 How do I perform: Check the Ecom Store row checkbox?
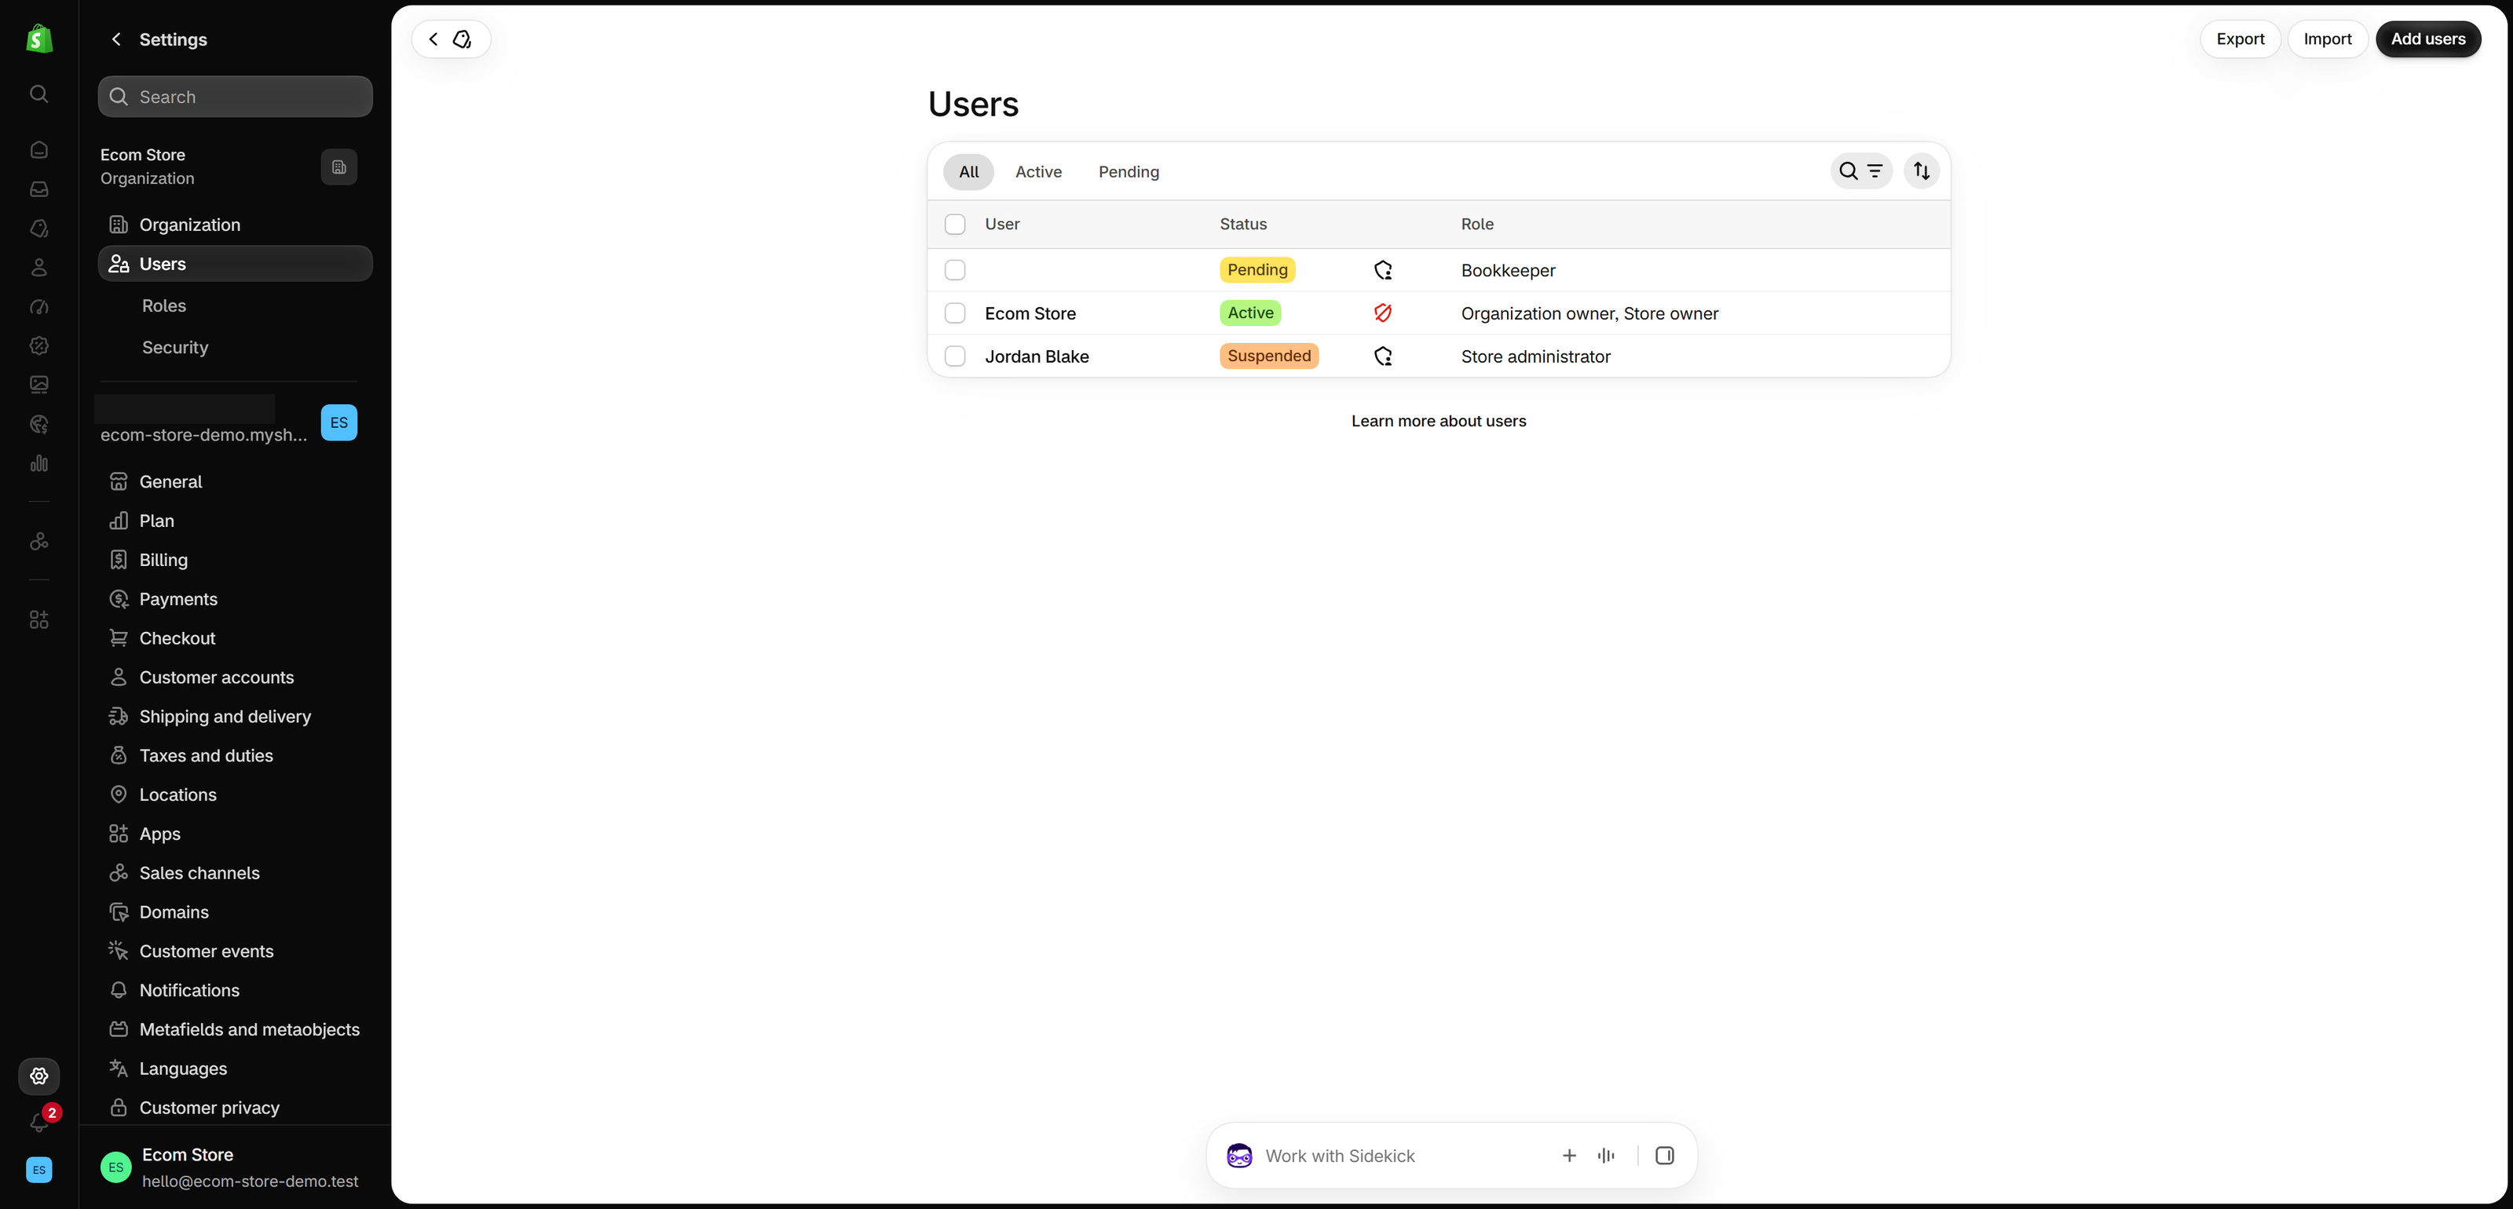[955, 313]
